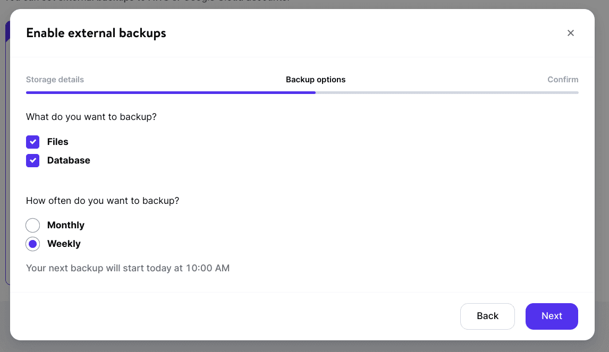Click the dialog title Enable external backups
Image resolution: width=609 pixels, height=352 pixels.
(96, 33)
